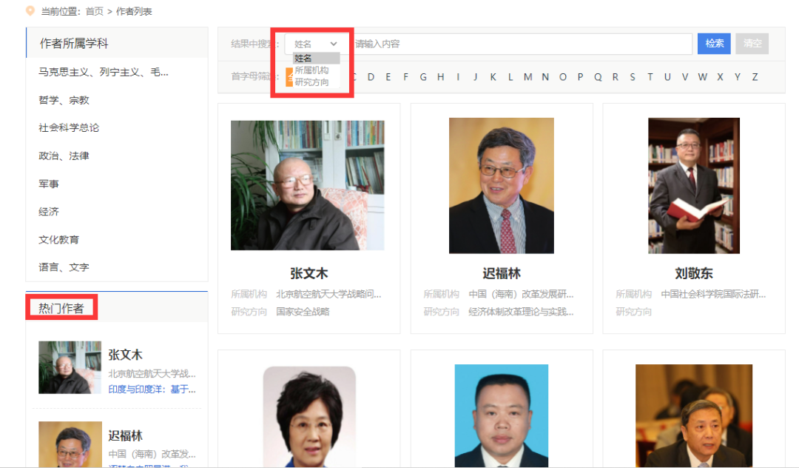
Task: View the 迟福林 author page
Action: click(x=502, y=273)
